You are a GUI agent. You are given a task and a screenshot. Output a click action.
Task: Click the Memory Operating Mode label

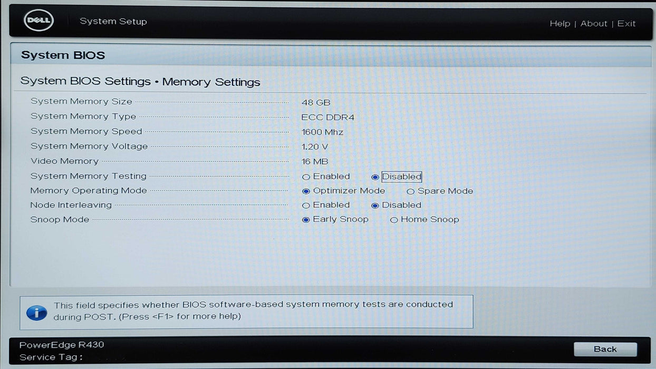click(x=89, y=191)
